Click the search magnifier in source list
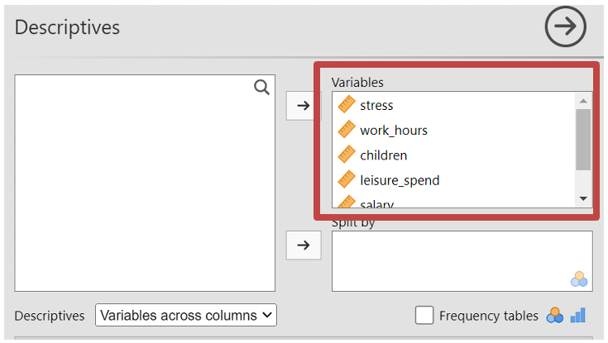This screenshot has height=343, width=608. pos(261,88)
